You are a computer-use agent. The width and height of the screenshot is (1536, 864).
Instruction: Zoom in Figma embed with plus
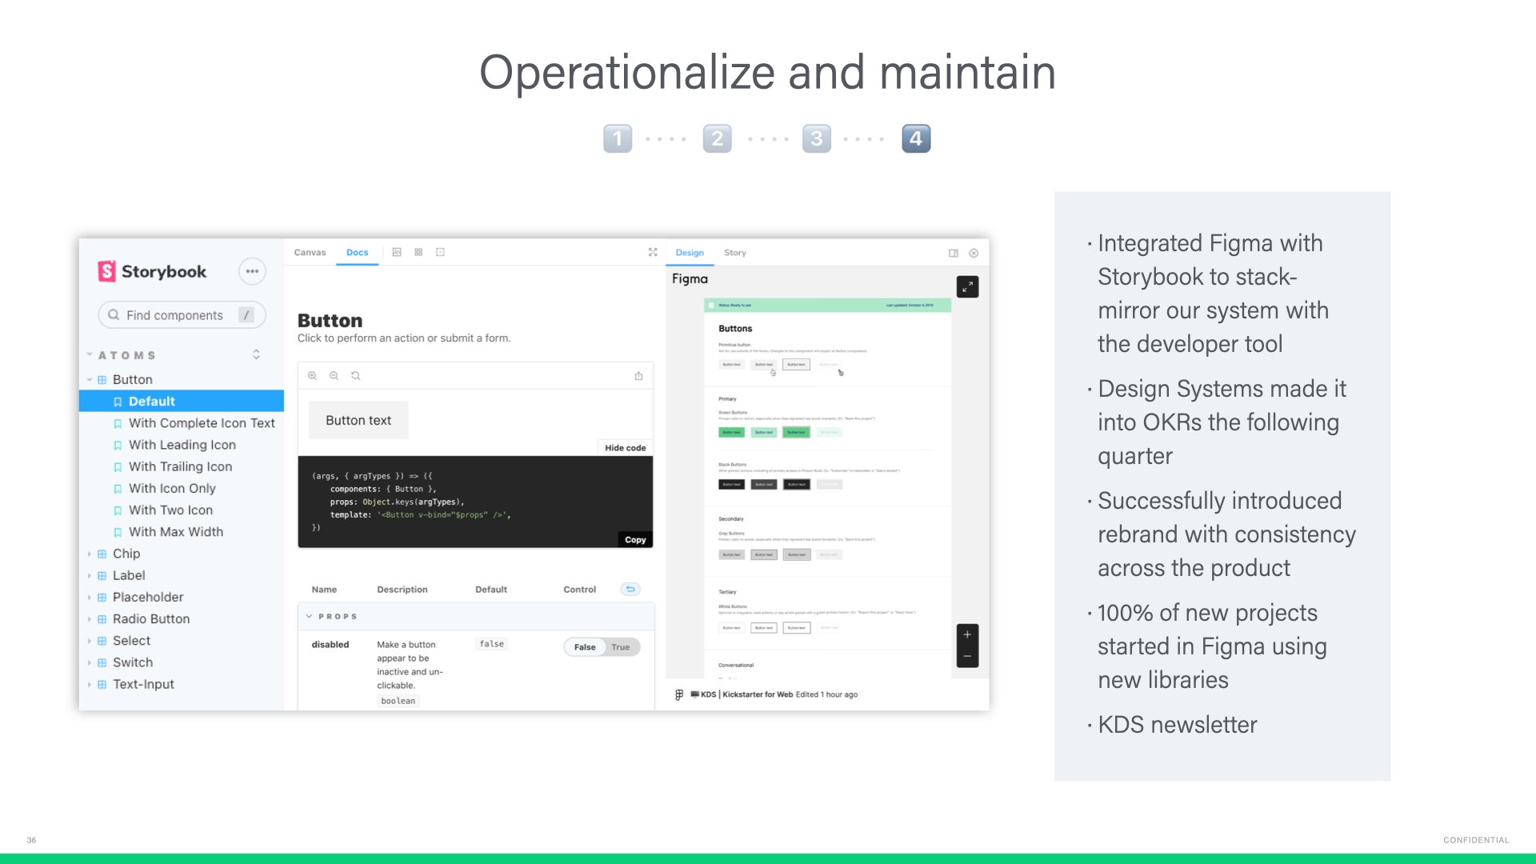click(x=967, y=634)
